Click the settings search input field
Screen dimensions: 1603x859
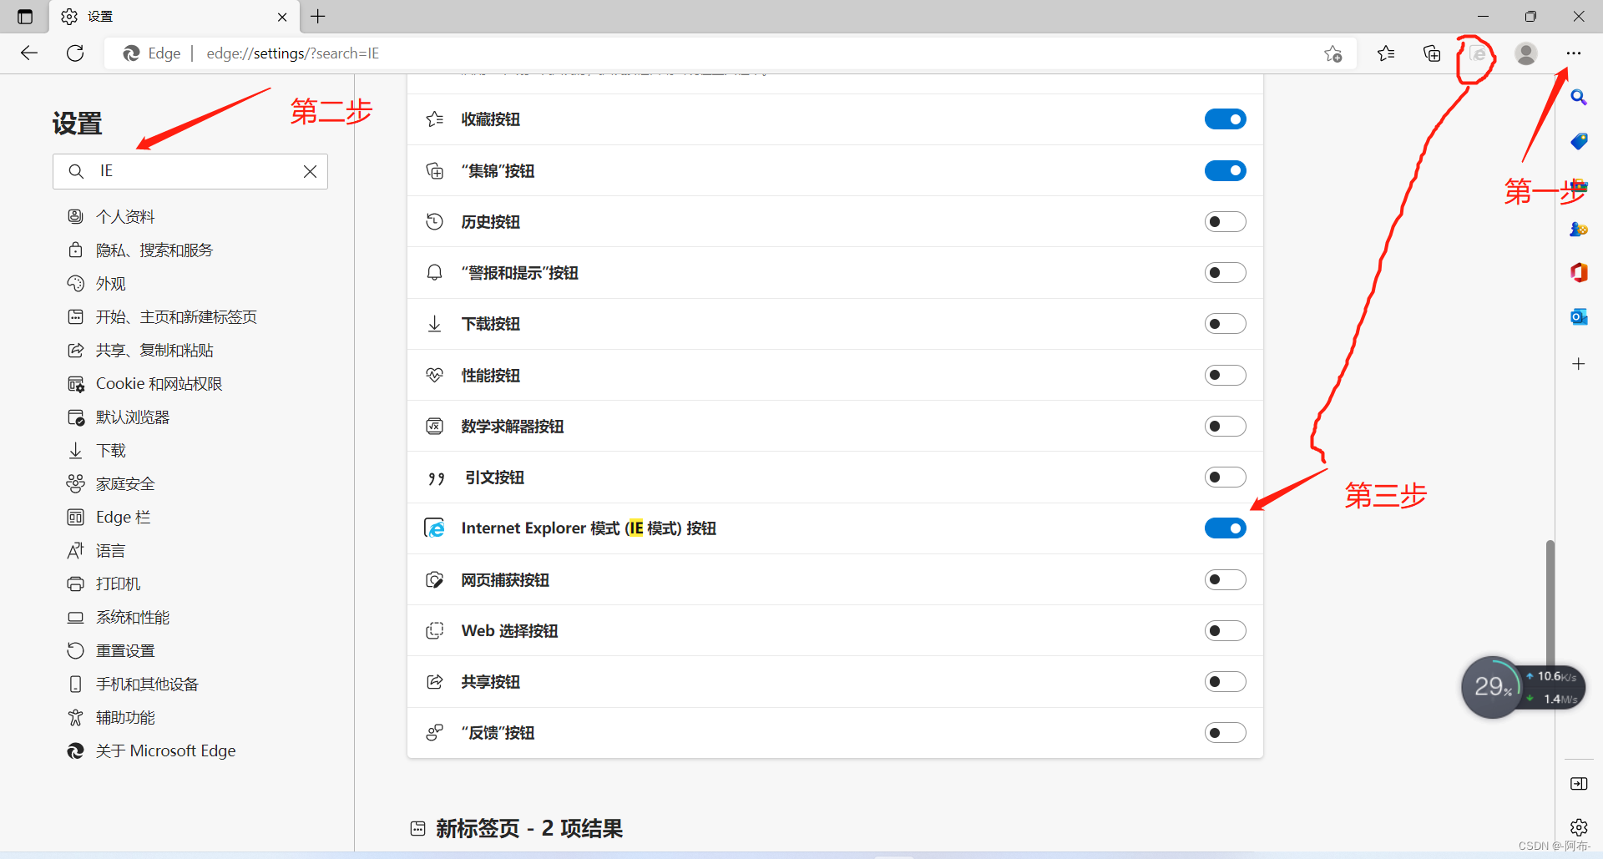point(190,171)
